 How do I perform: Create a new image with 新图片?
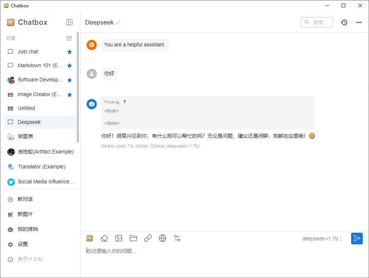40,214
